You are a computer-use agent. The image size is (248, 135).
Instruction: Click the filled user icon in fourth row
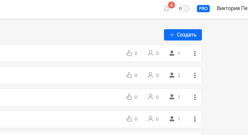(172, 119)
